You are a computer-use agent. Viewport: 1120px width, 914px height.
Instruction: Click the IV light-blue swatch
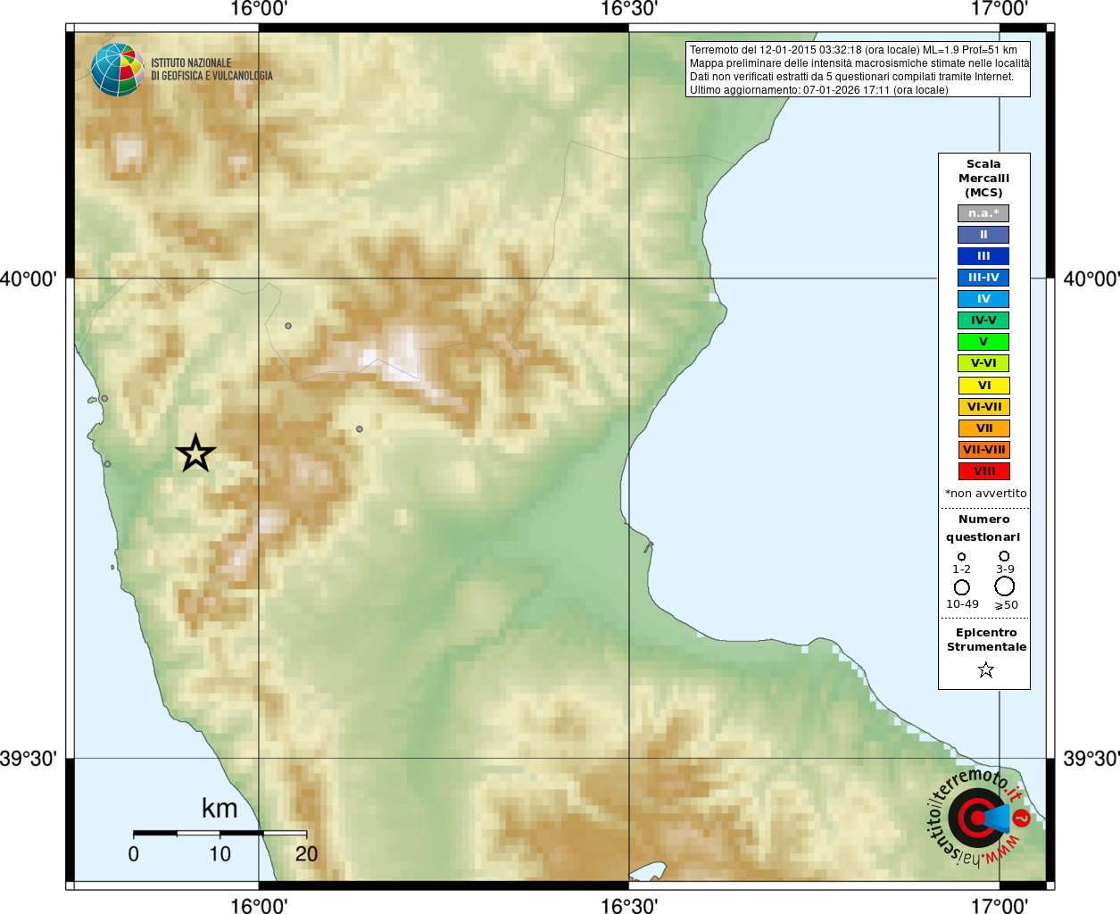[983, 299]
